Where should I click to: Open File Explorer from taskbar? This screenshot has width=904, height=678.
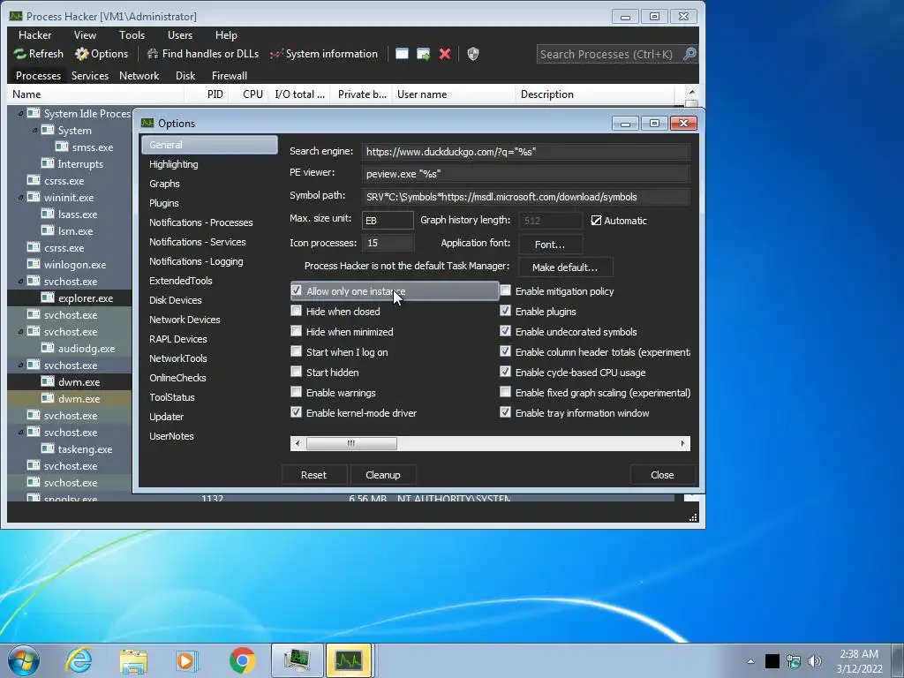click(133, 660)
